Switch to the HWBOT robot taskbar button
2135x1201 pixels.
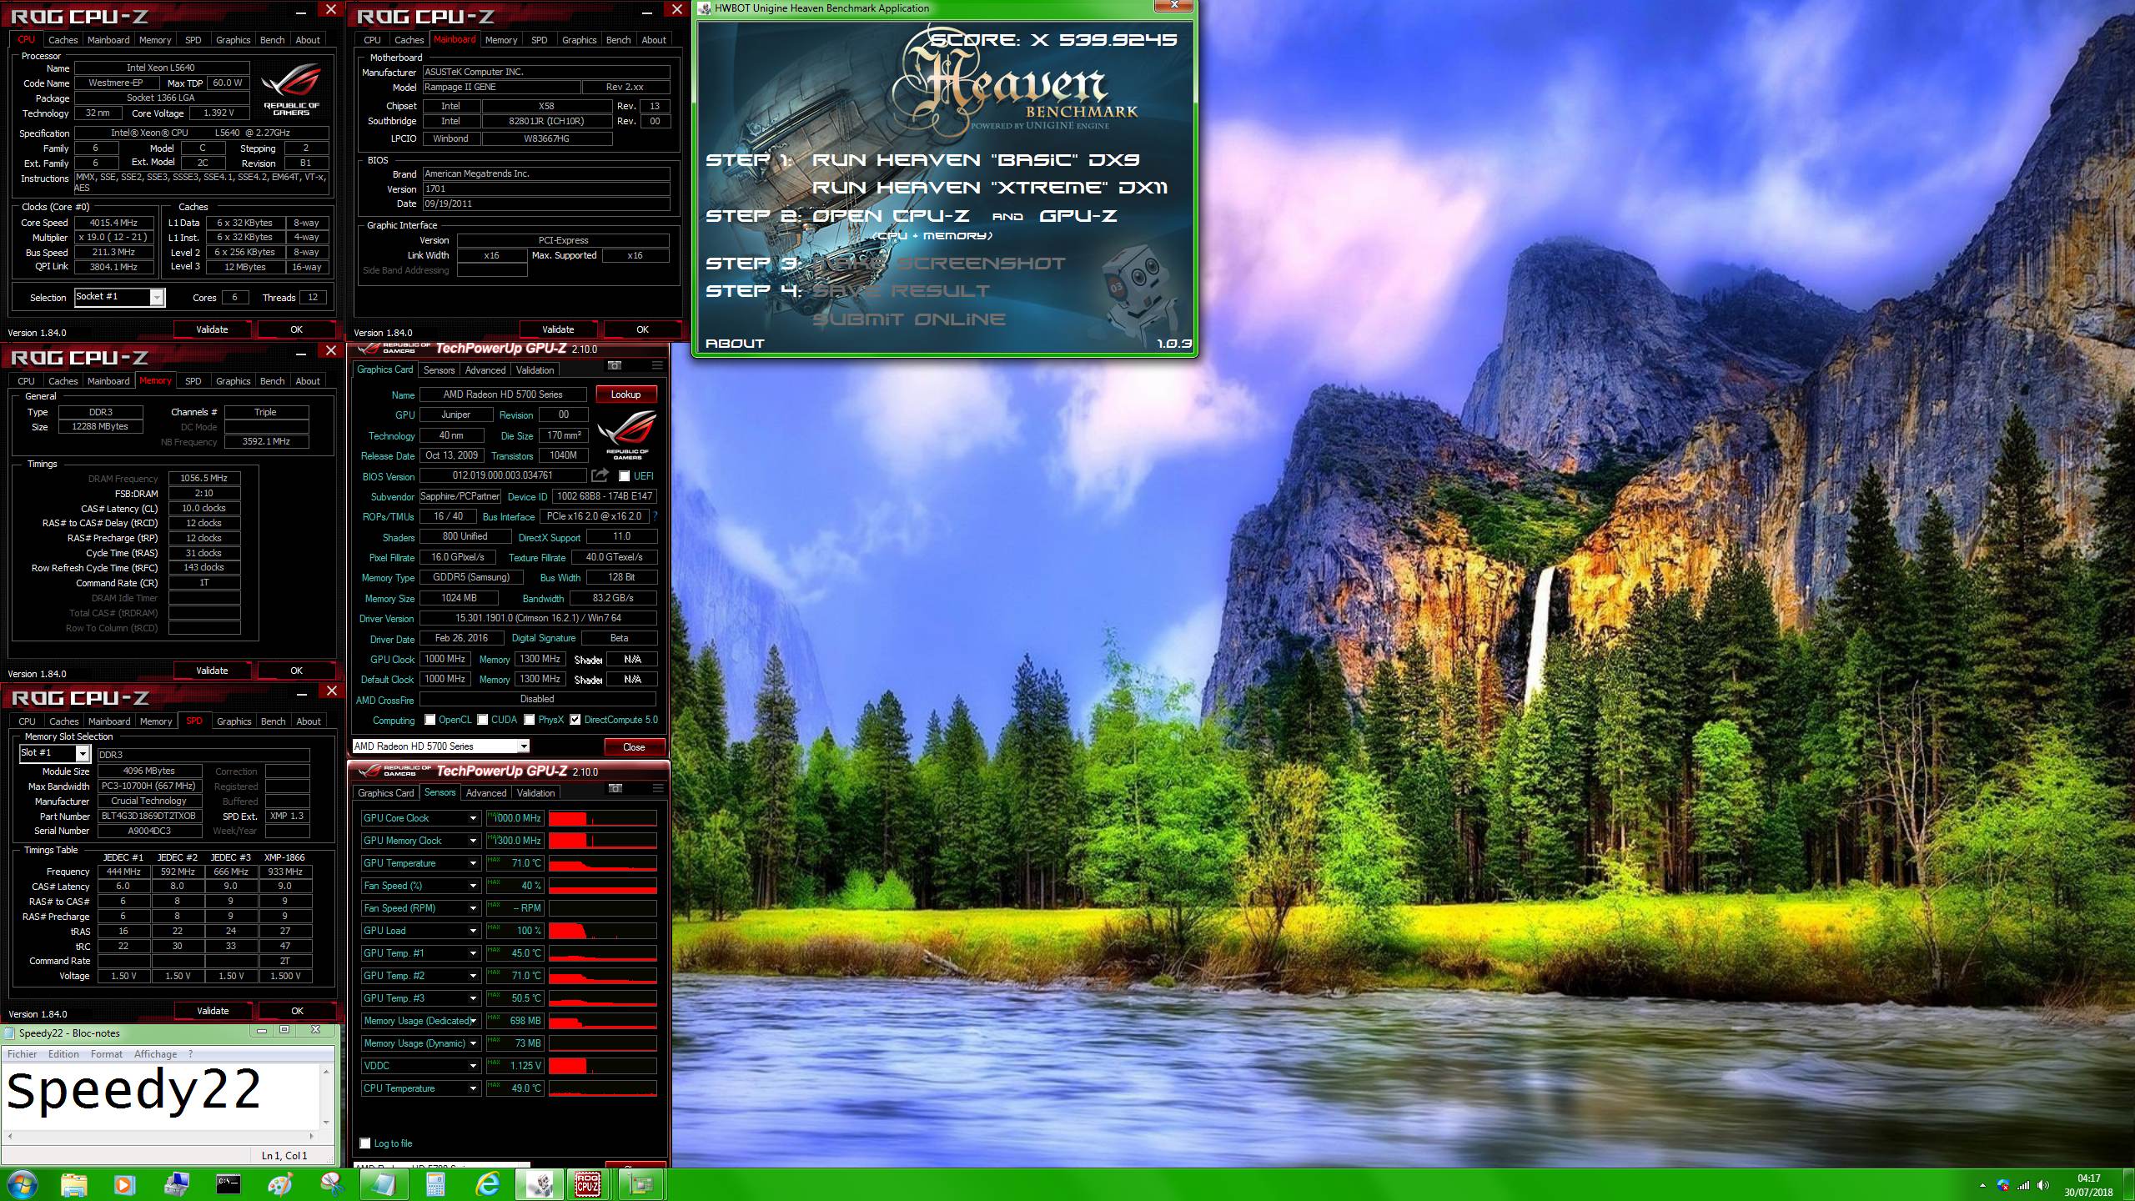tap(539, 1183)
